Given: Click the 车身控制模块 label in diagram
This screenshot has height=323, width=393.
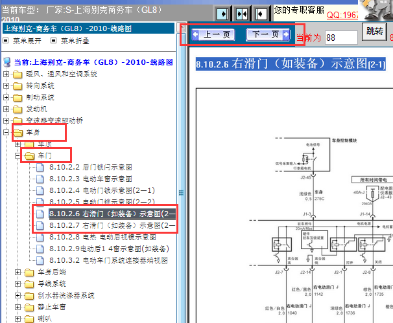Looking at the screenshot, I should (x=344, y=140).
